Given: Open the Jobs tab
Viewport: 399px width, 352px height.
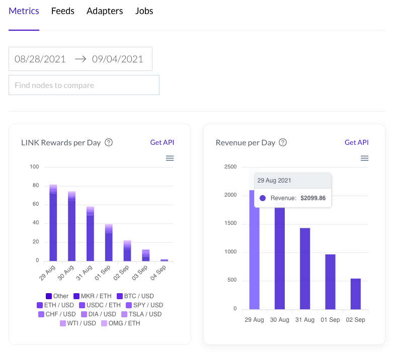Looking at the screenshot, I should 144,11.
